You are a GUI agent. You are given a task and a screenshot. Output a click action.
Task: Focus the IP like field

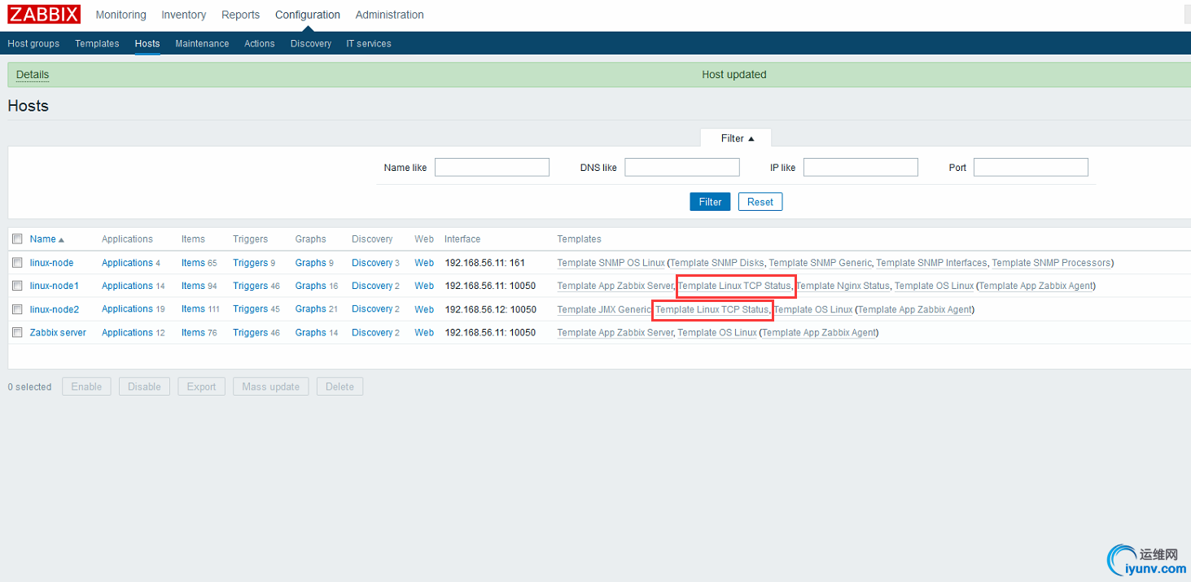click(860, 168)
